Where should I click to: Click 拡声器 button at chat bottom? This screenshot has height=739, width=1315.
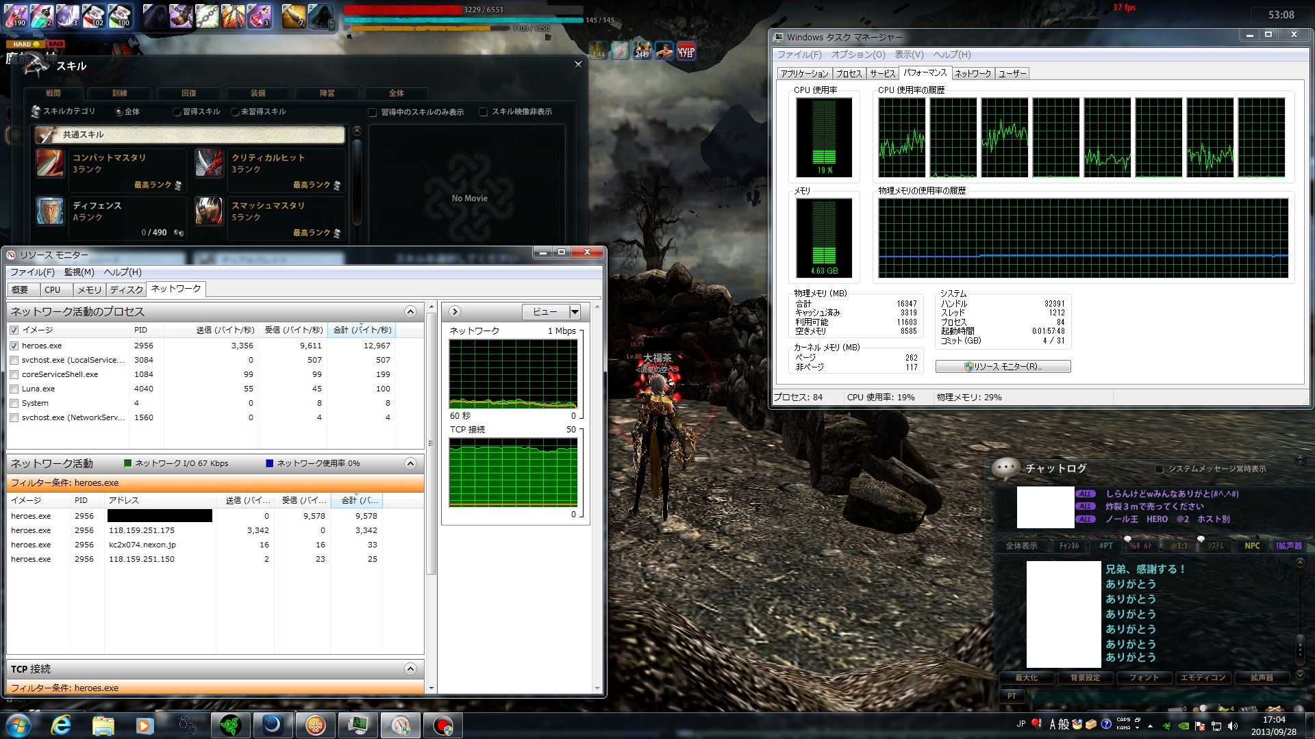(x=1262, y=677)
